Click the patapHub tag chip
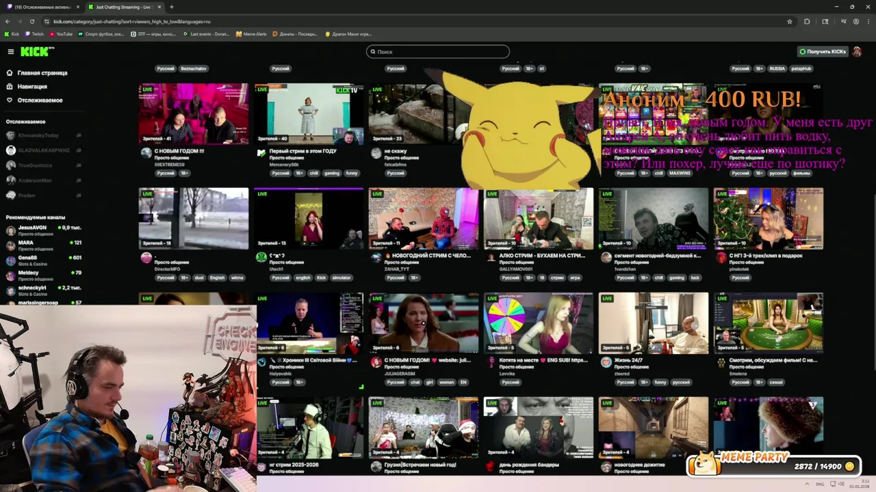The image size is (876, 492). (801, 68)
